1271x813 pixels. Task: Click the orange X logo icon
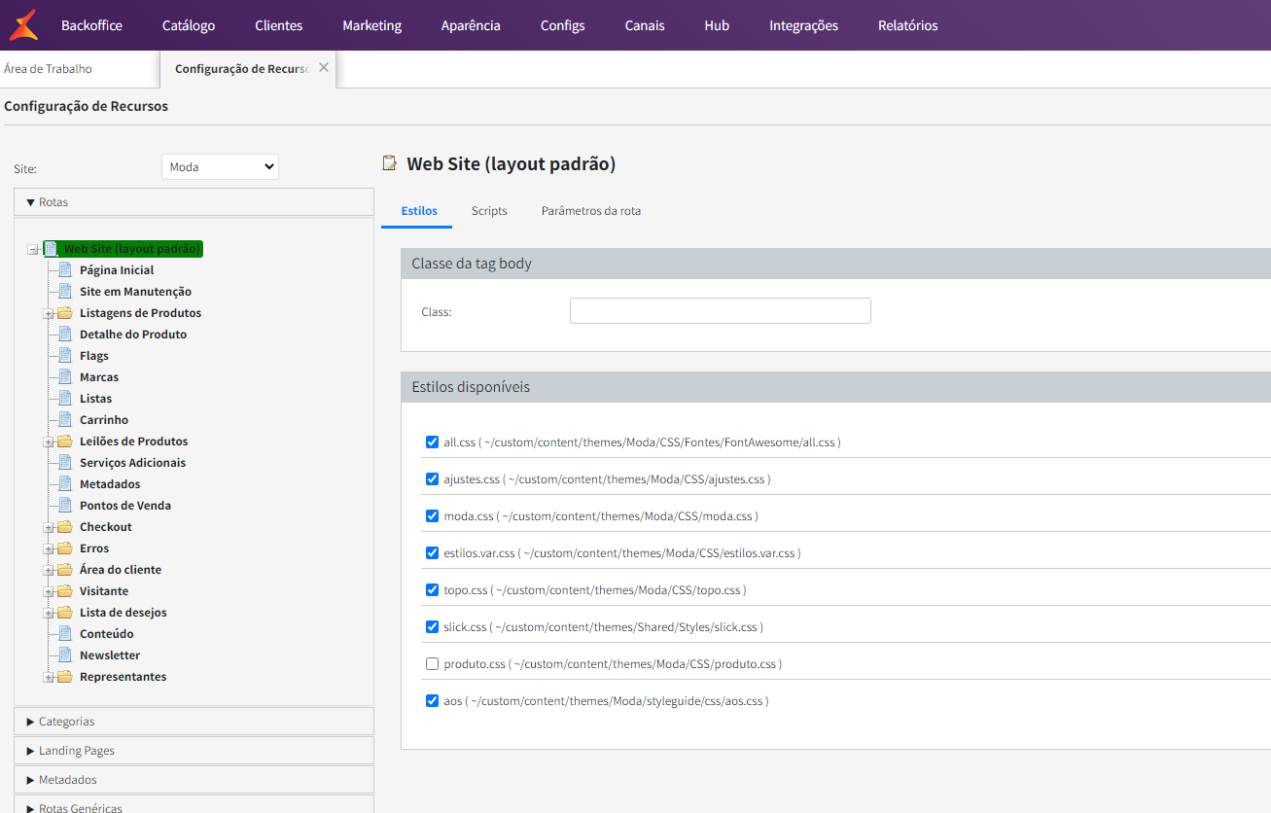click(23, 24)
